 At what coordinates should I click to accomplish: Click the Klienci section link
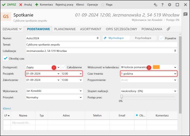[7, 108]
